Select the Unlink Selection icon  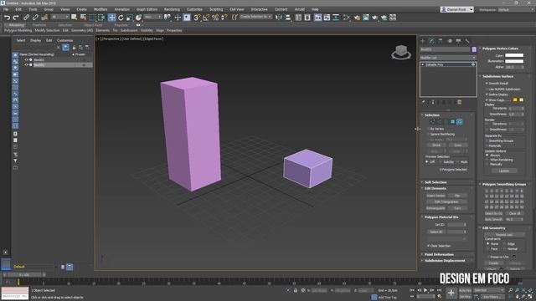click(35, 18)
